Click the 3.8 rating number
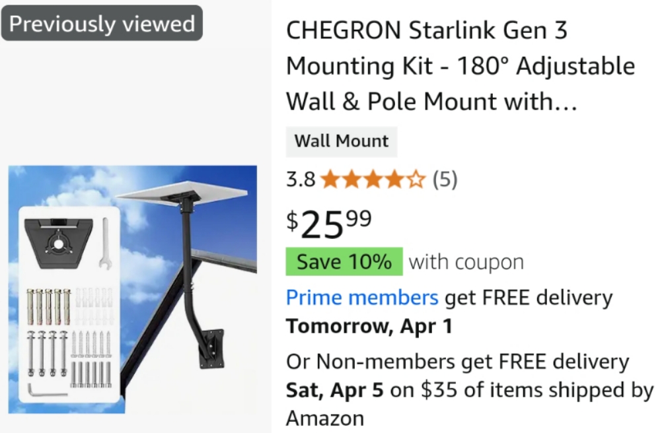The height and width of the screenshot is (433, 666). coord(301,180)
